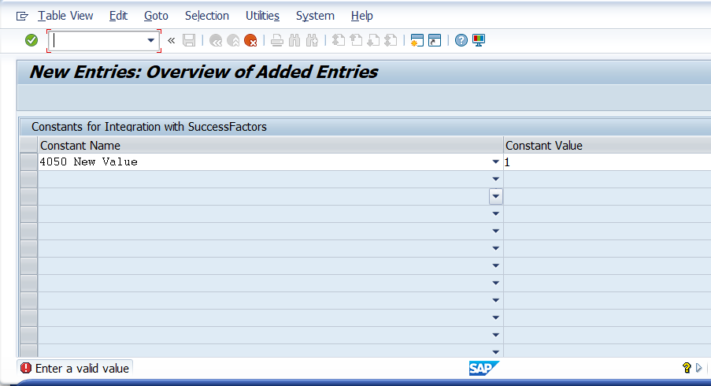The image size is (711, 386).
Task: Click the yellow question-mark icon in status bar
Action: pyautogui.click(x=687, y=367)
